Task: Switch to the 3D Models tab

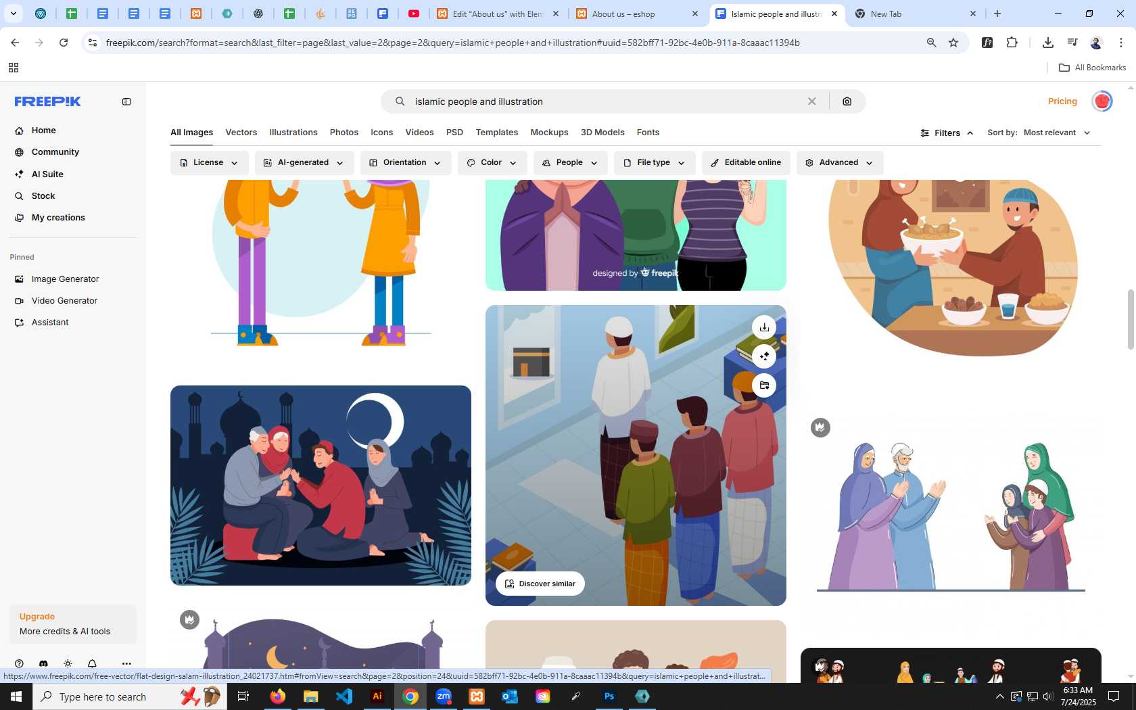Action: [602, 133]
